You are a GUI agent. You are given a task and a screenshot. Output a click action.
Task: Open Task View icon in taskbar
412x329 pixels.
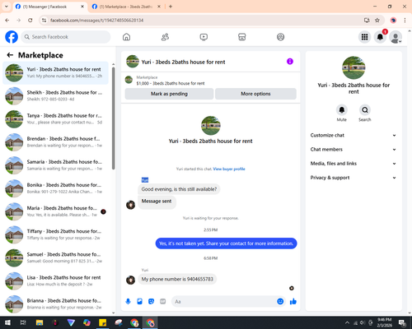pos(23,322)
